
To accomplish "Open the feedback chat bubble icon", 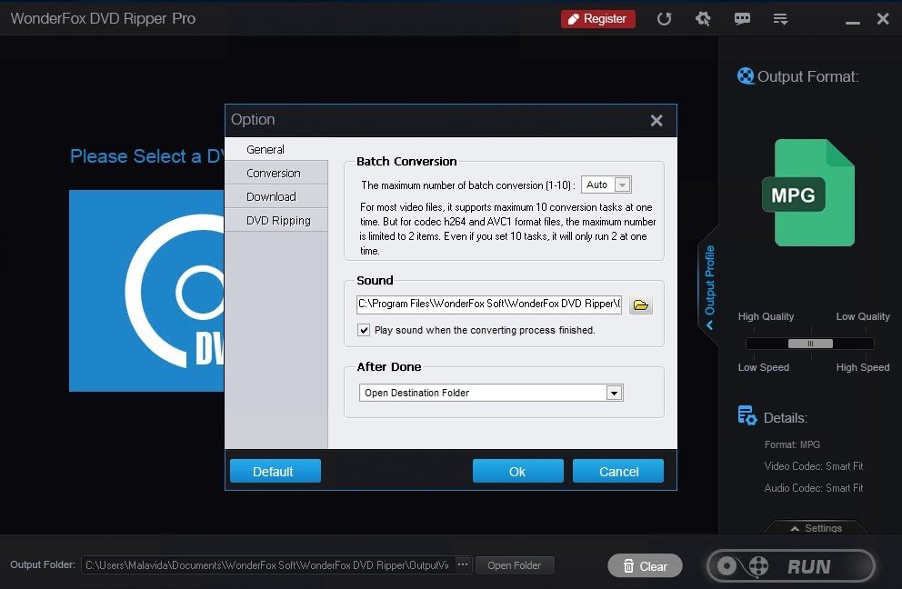I will (742, 19).
